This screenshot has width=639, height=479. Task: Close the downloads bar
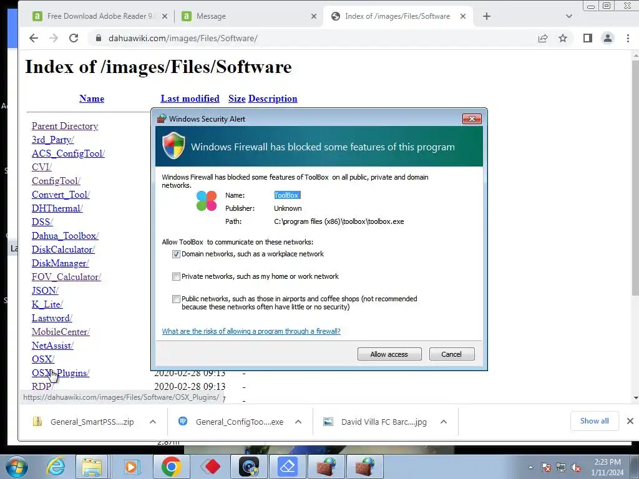tap(630, 421)
